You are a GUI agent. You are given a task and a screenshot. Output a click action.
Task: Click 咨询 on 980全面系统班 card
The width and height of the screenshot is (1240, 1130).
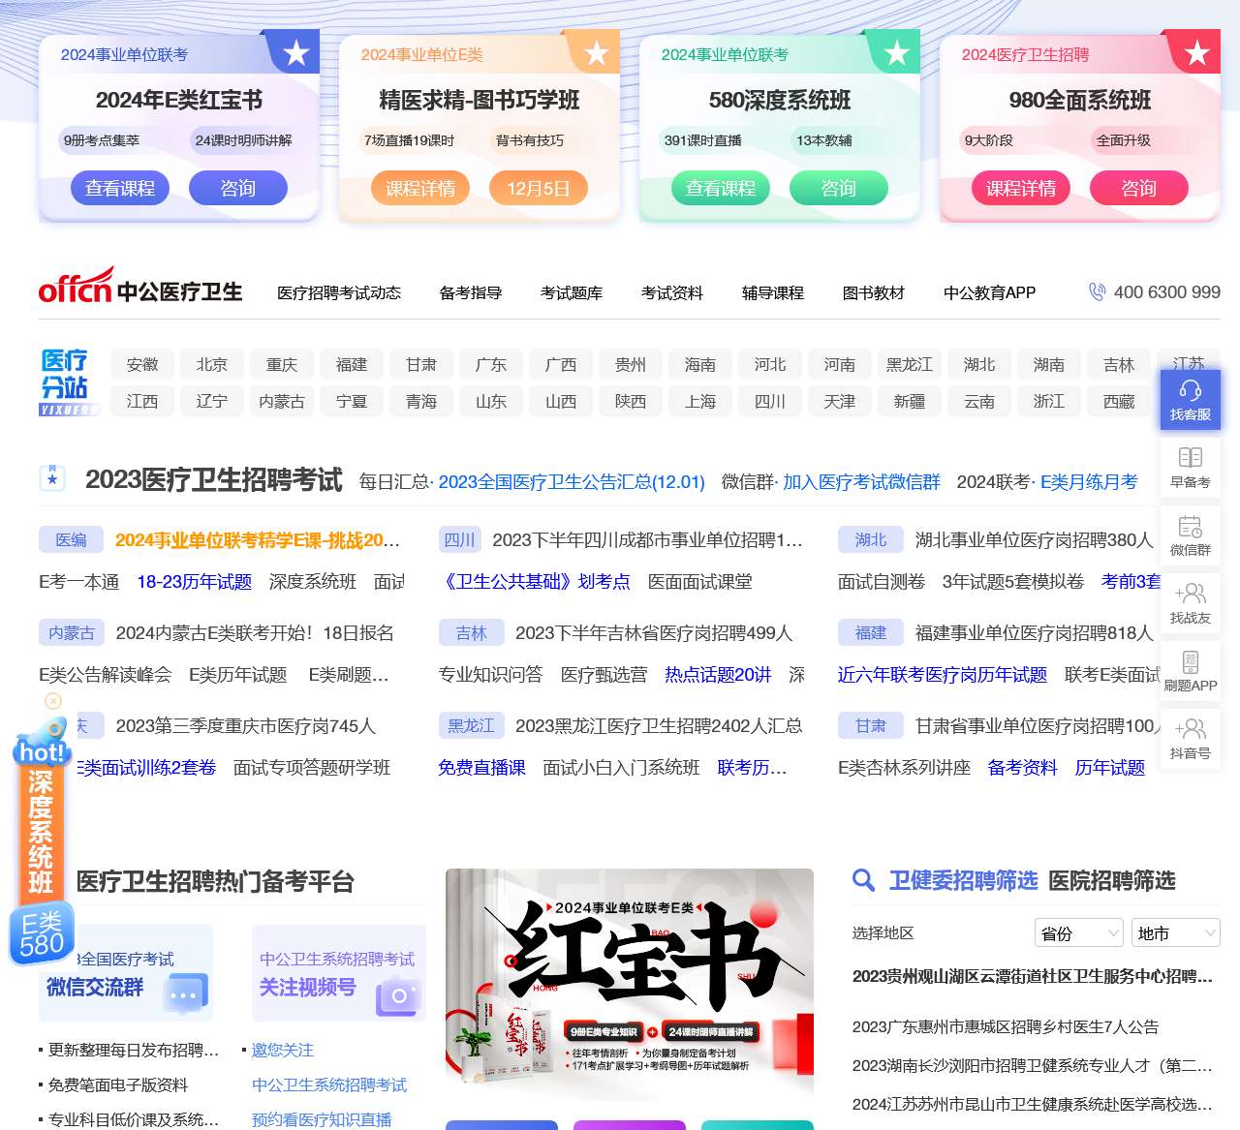(x=1139, y=188)
